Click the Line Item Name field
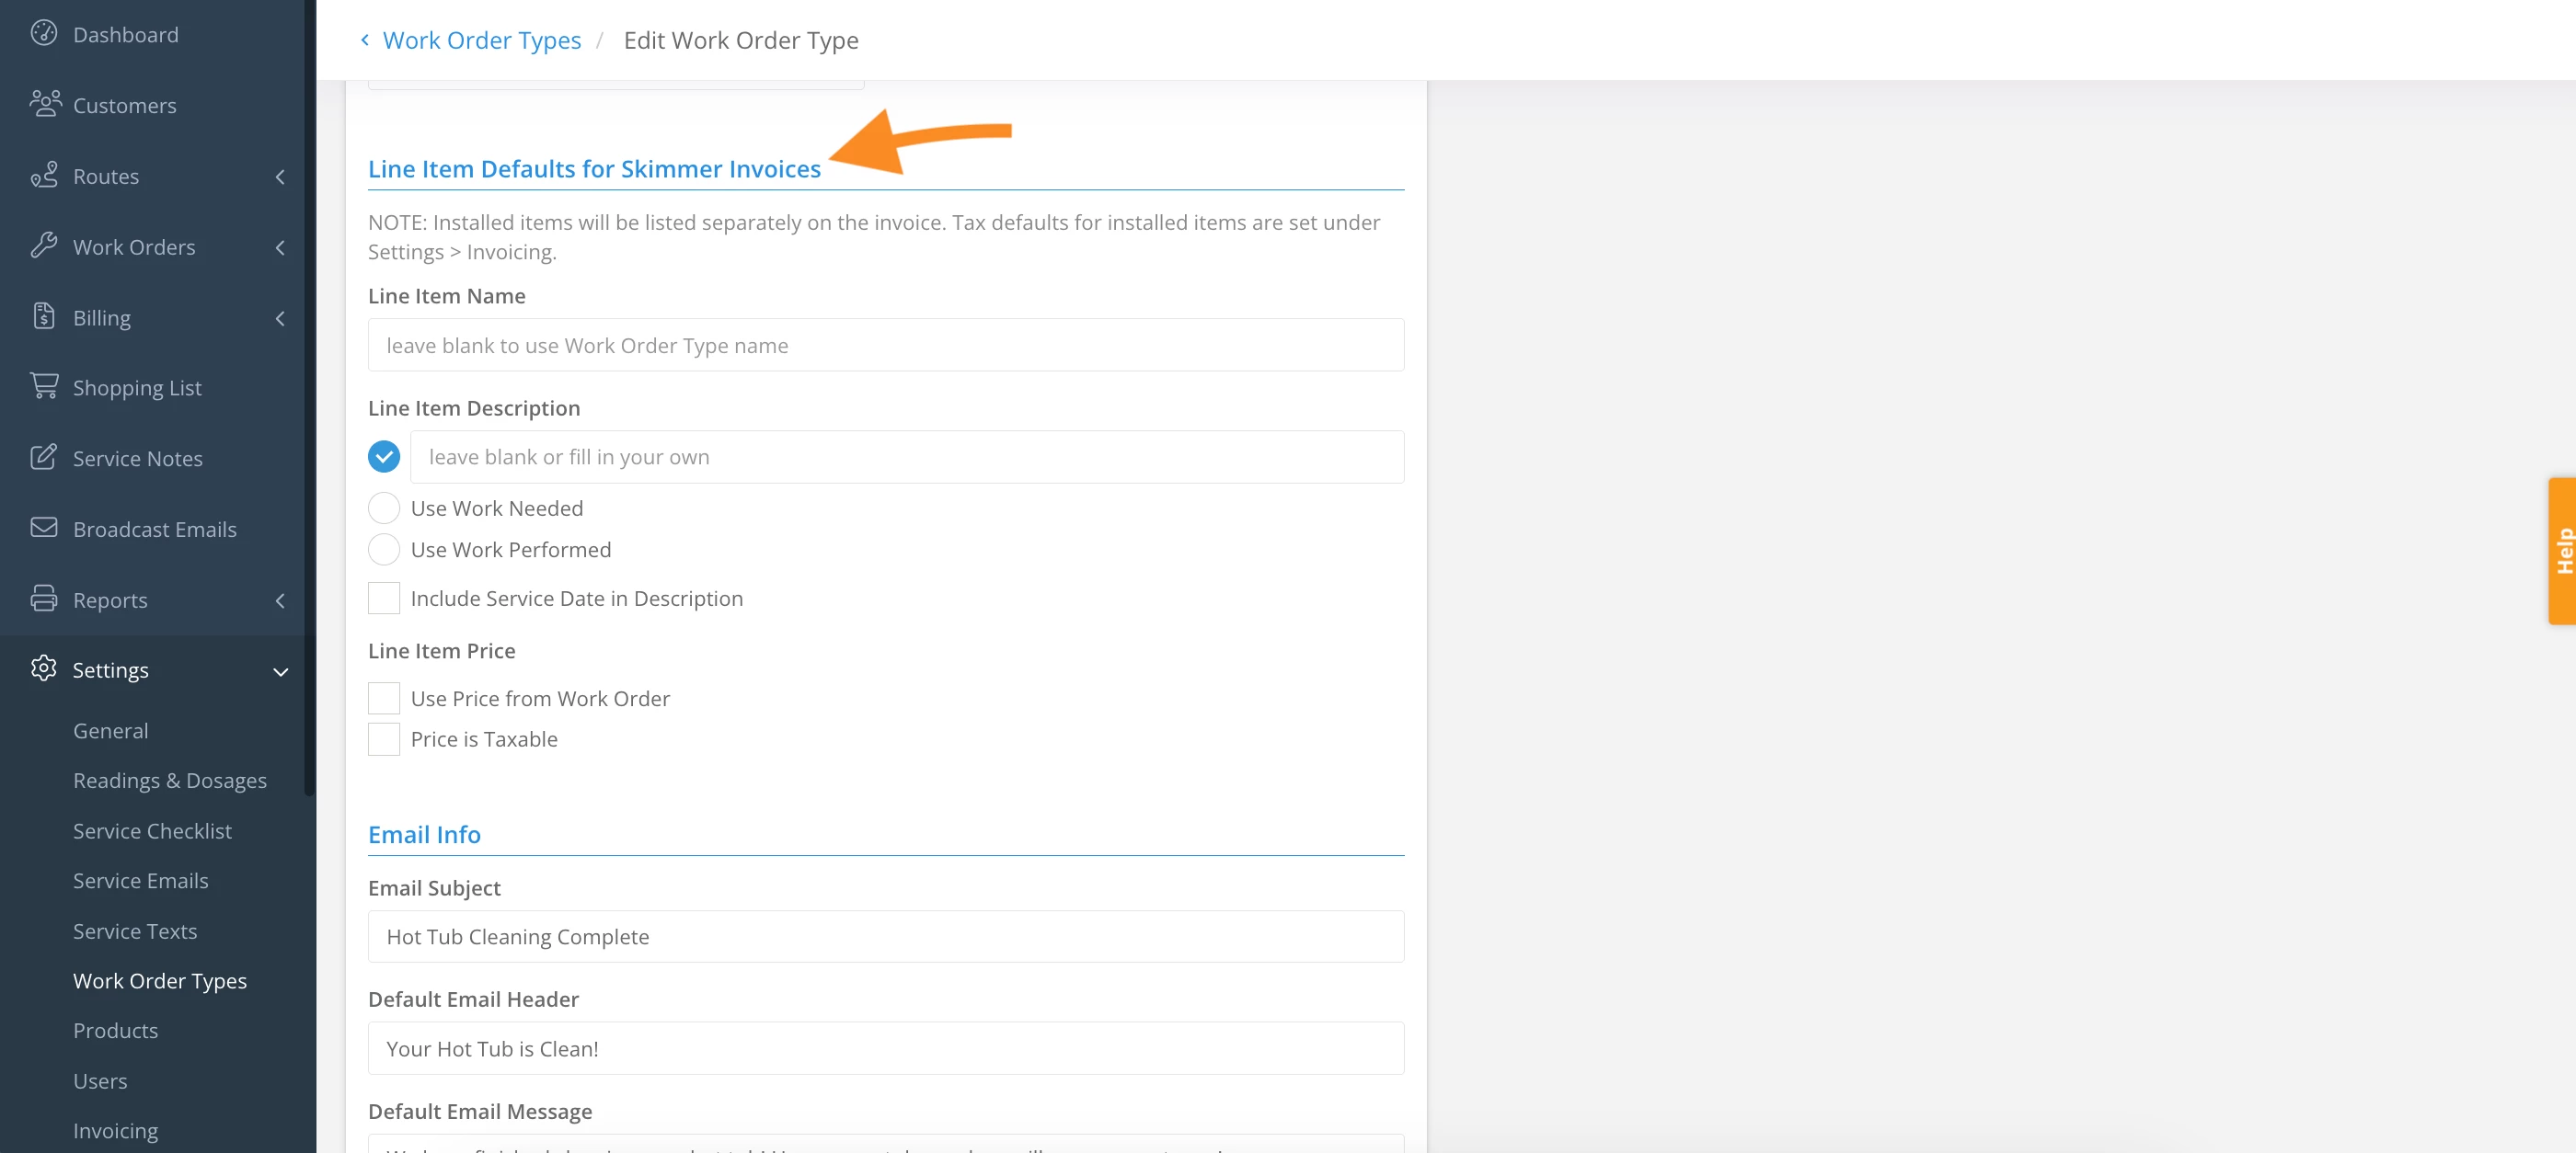The image size is (2576, 1153). click(x=885, y=346)
